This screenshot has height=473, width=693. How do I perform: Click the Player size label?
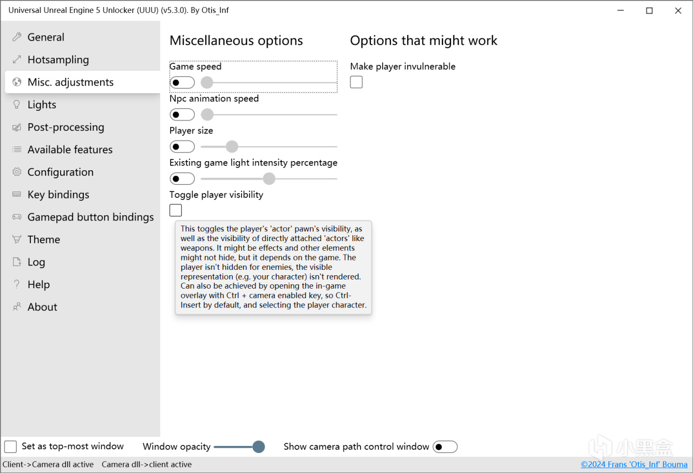coord(191,130)
